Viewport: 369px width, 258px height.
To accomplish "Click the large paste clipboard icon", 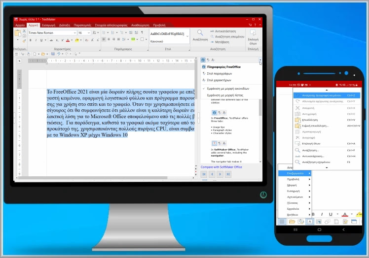I will (18, 33).
